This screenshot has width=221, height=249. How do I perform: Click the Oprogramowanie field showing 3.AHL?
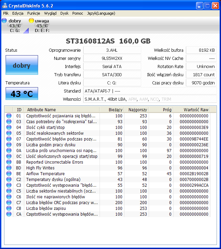pyautogui.click(x=112, y=50)
